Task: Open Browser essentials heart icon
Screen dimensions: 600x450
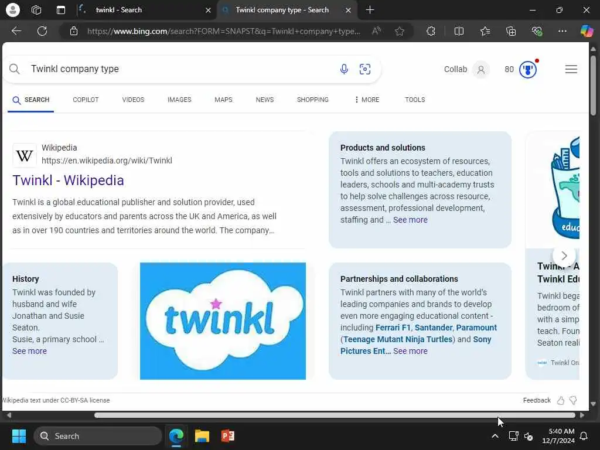Action: pos(537,31)
